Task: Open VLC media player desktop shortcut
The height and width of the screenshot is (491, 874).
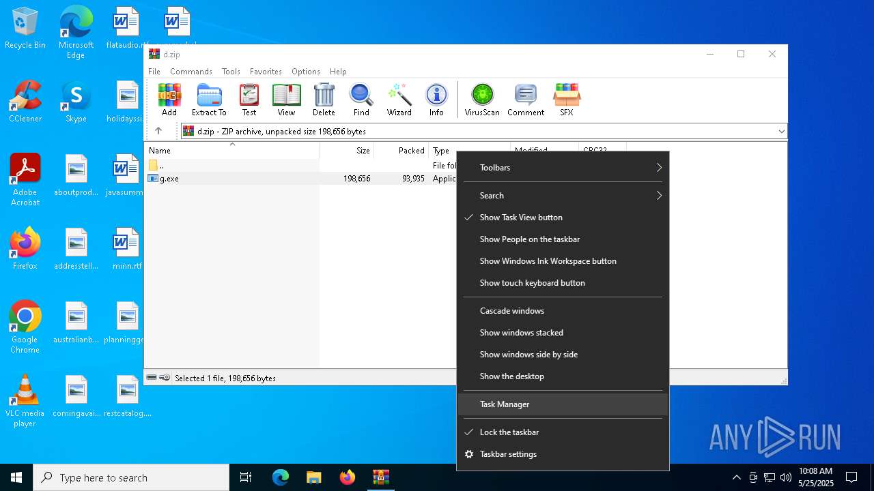Action: click(x=25, y=400)
